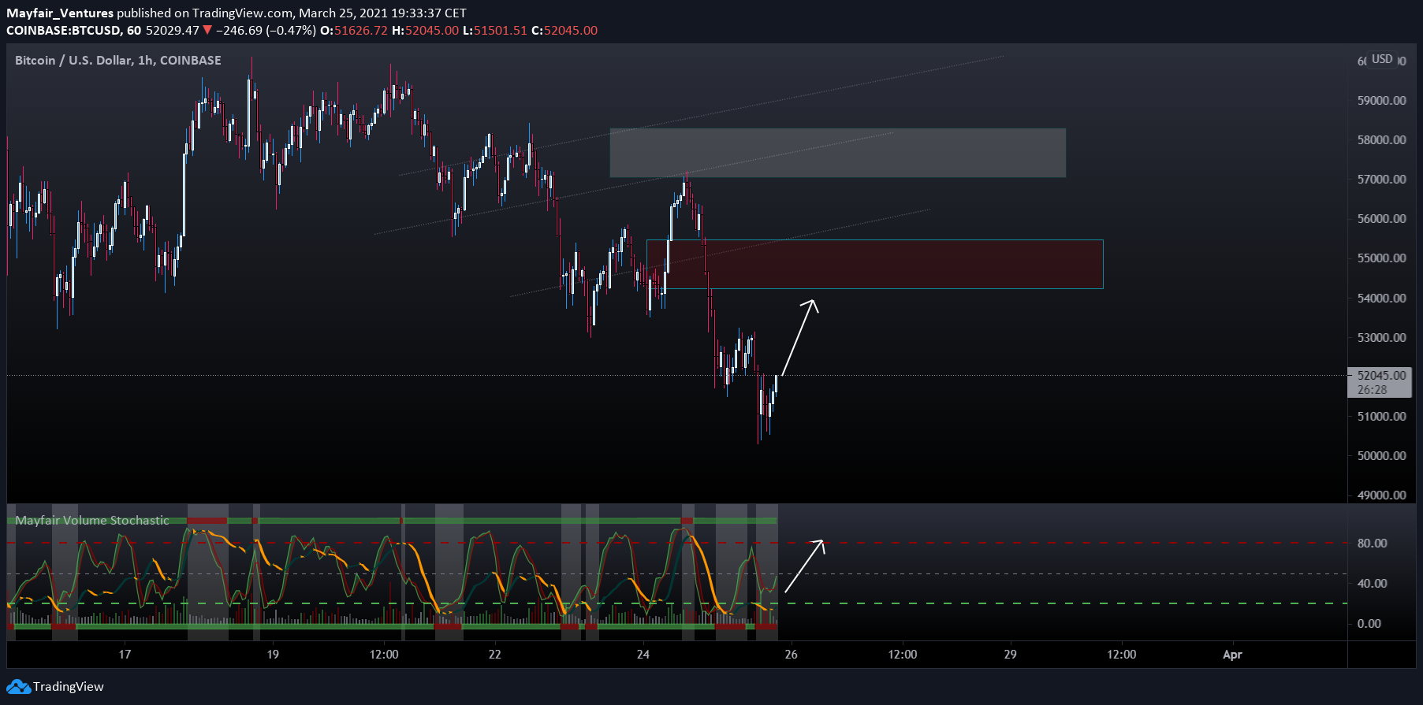Click the Apr label on time axis
This screenshot has height=705, width=1423.
(x=1232, y=655)
